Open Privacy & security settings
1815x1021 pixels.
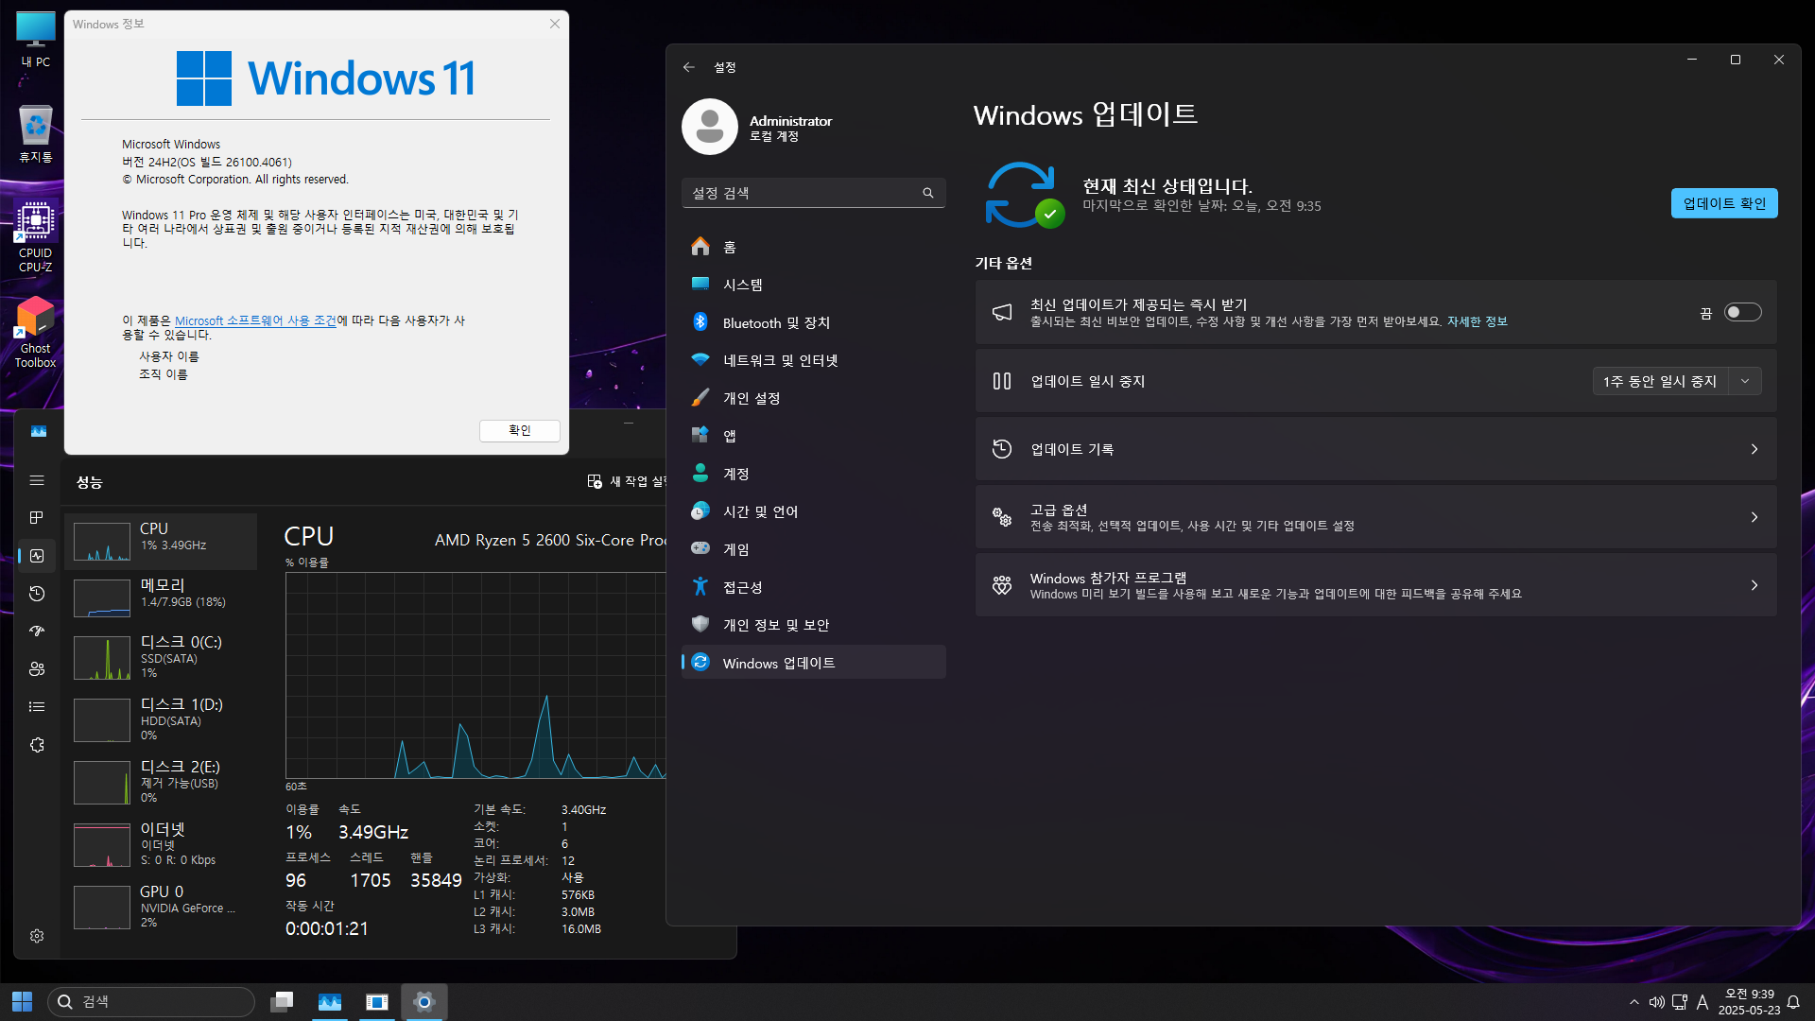click(813, 625)
